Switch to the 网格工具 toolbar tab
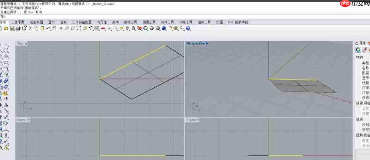Viewport: 370px width, 160px height. [x=186, y=22]
